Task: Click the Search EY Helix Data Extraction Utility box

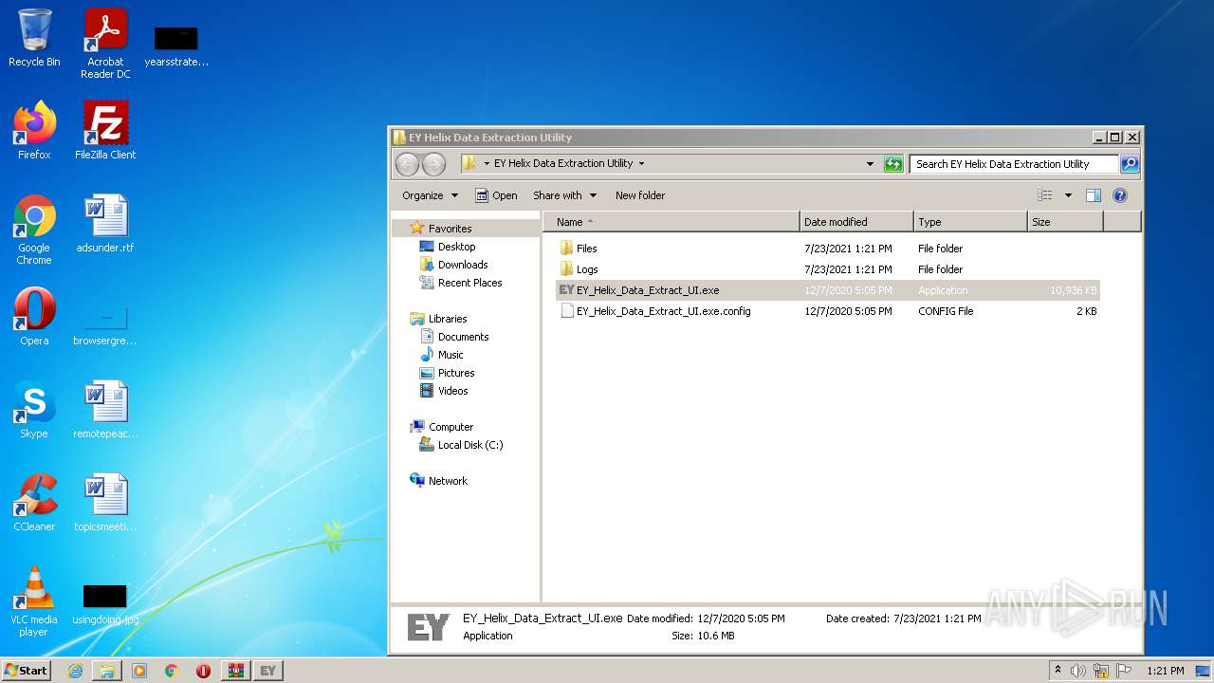Action: [1013, 164]
